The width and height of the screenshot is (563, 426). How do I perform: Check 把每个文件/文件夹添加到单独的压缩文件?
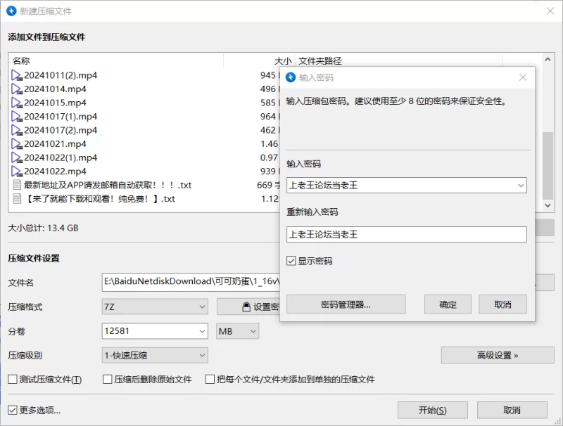tap(210, 380)
